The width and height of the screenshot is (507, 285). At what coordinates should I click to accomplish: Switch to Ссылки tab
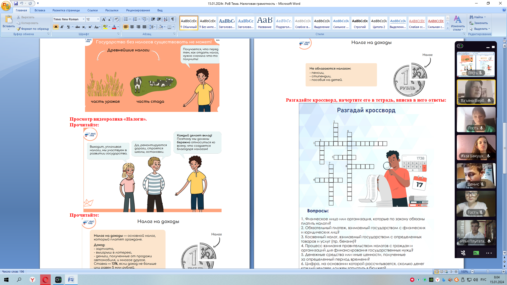point(92,10)
